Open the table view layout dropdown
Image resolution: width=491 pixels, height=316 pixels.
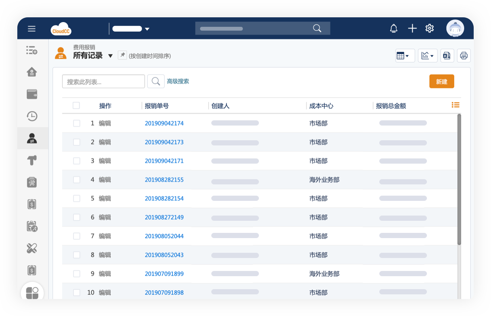pyautogui.click(x=405, y=55)
